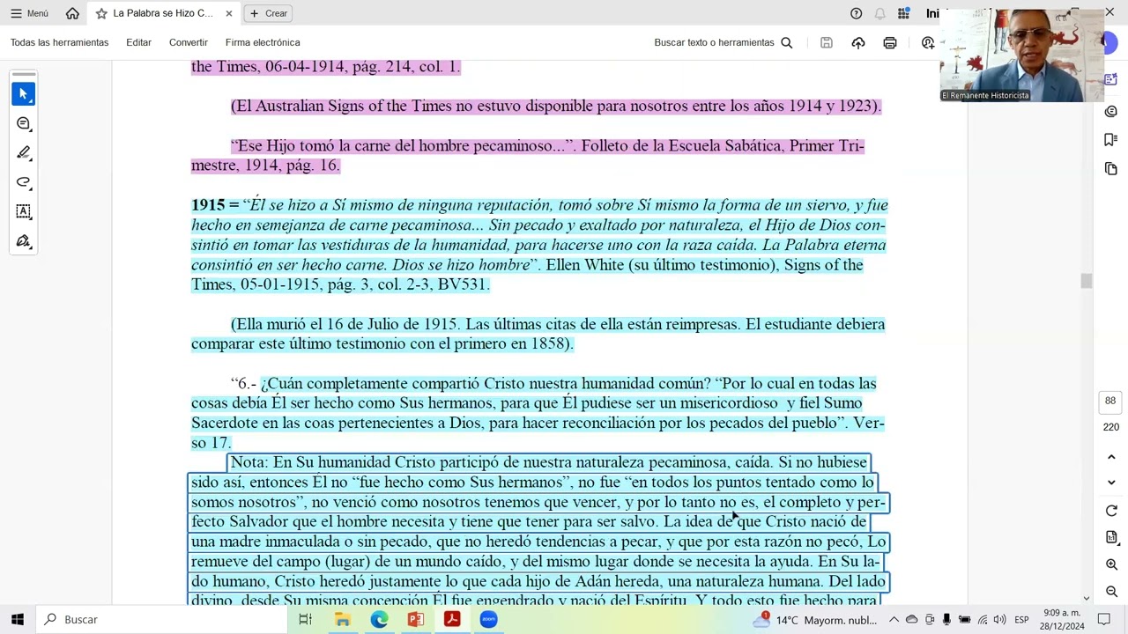
Task: Click the search magnifier icon
Action: tap(787, 42)
